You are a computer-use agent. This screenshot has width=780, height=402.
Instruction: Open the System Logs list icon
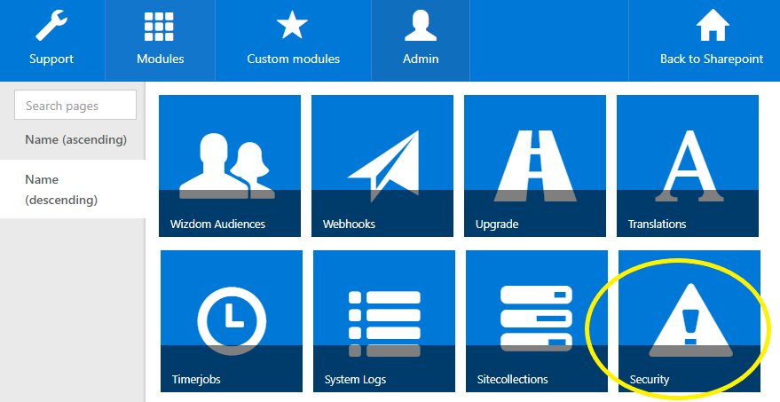[x=384, y=324]
